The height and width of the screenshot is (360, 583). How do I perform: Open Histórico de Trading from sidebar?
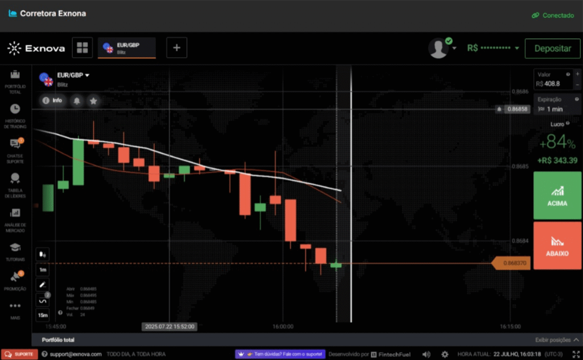15,113
